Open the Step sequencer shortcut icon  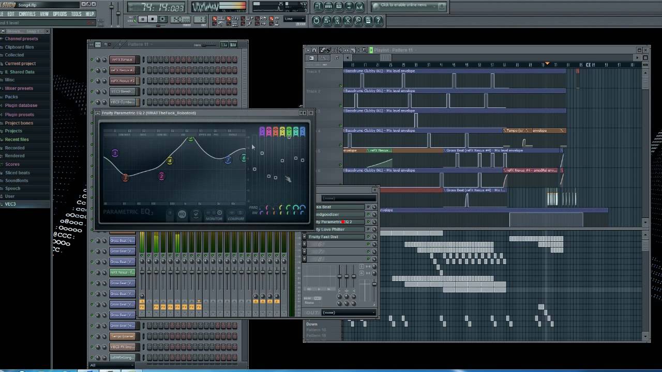[328, 6]
